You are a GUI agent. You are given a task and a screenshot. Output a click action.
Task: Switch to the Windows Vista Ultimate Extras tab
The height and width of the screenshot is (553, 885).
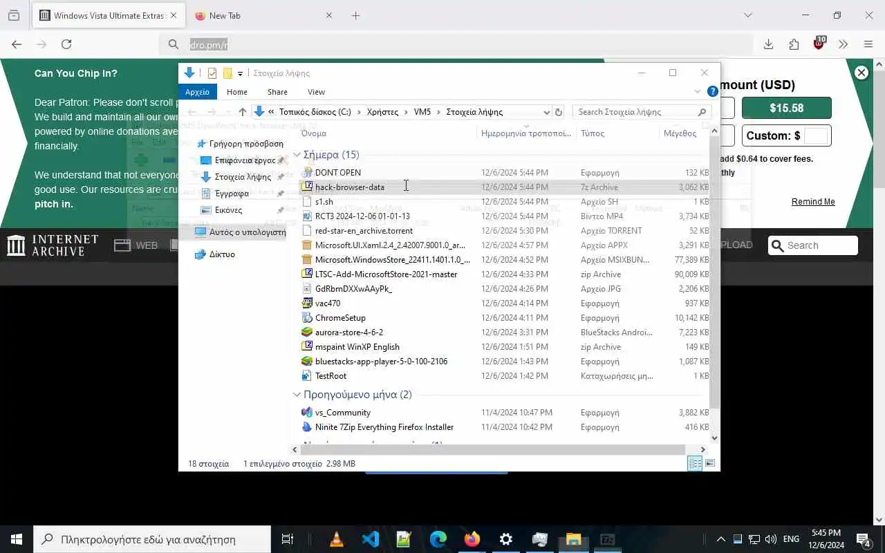point(109,15)
